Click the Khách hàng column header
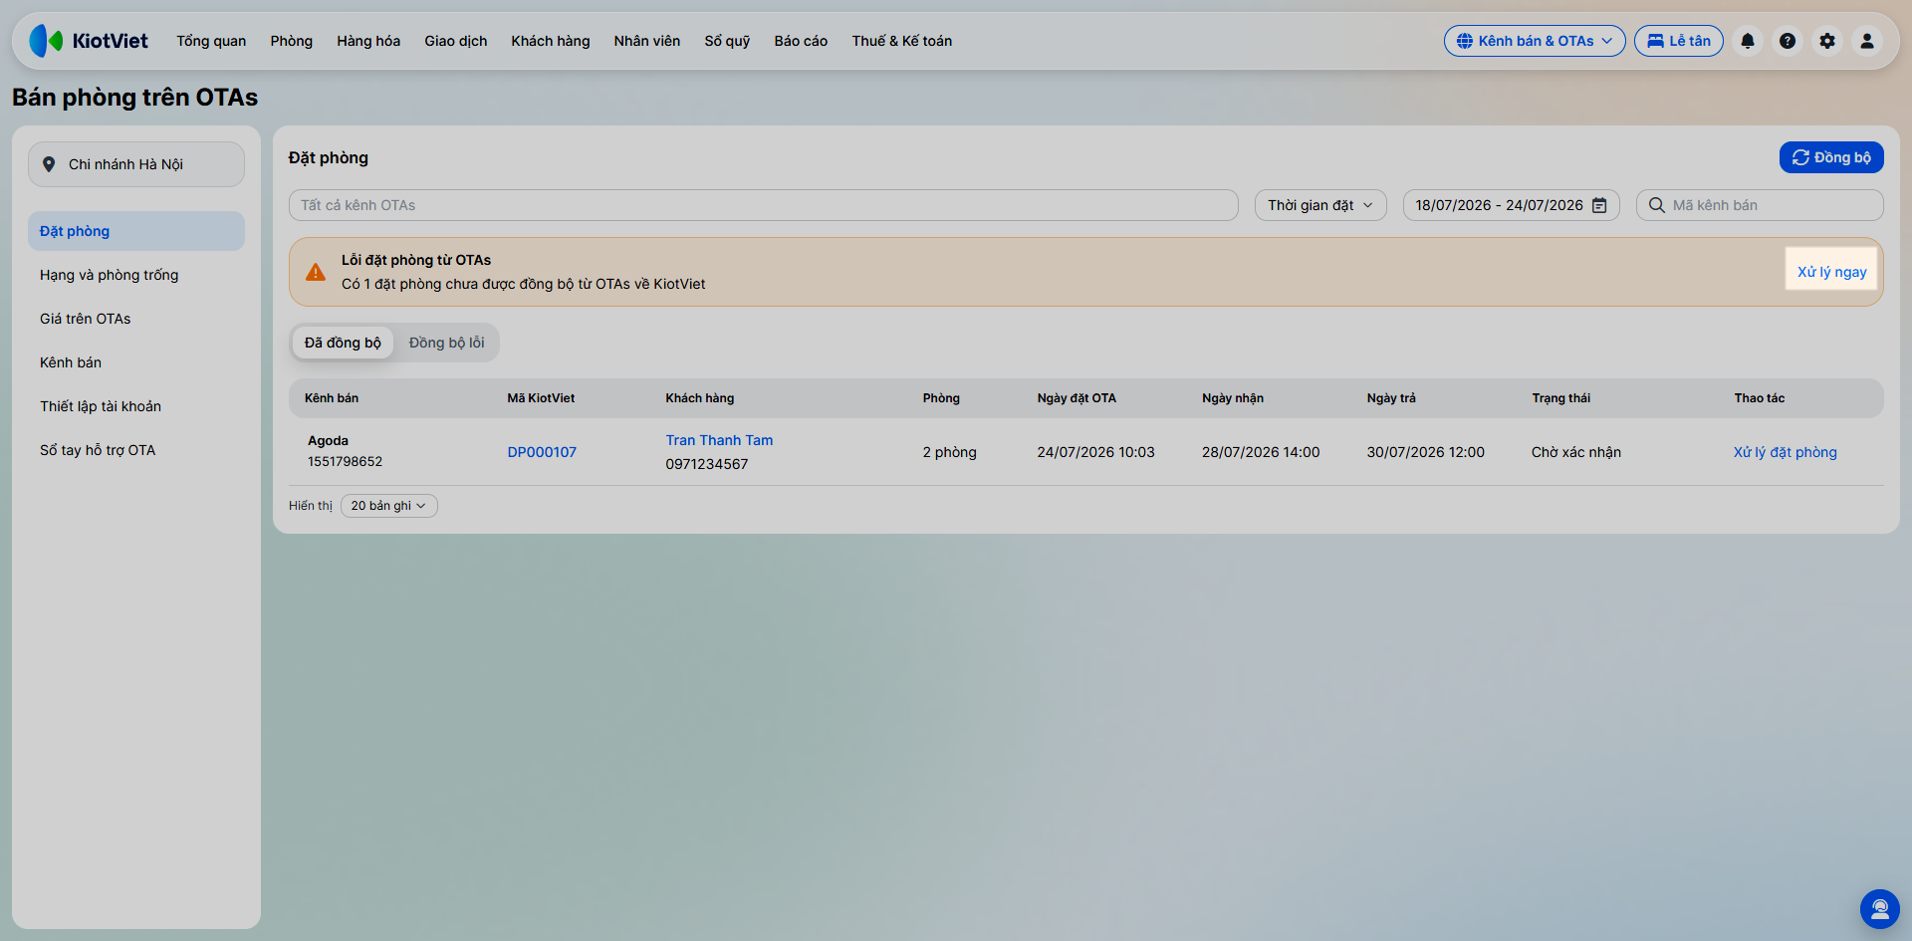 click(x=700, y=398)
